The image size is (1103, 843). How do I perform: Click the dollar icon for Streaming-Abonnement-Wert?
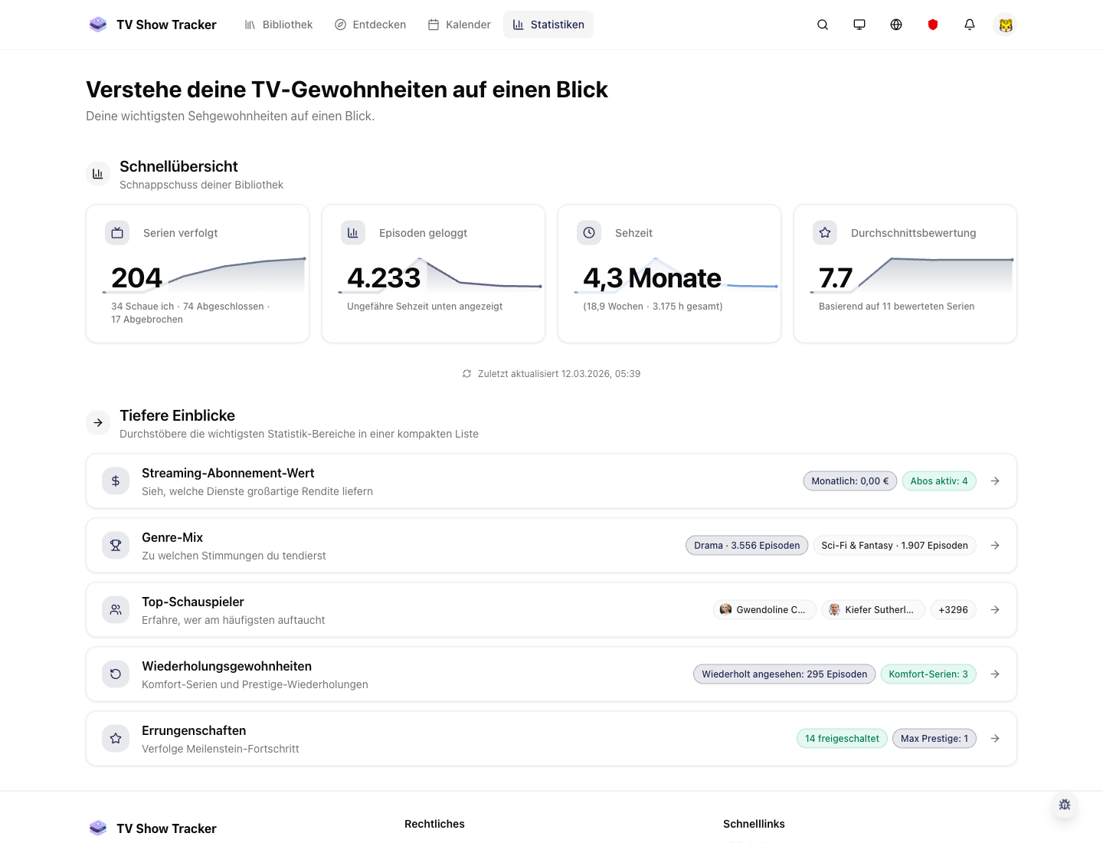pyautogui.click(x=116, y=481)
